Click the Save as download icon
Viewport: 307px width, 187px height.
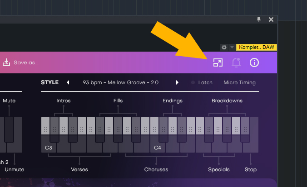pos(6,62)
